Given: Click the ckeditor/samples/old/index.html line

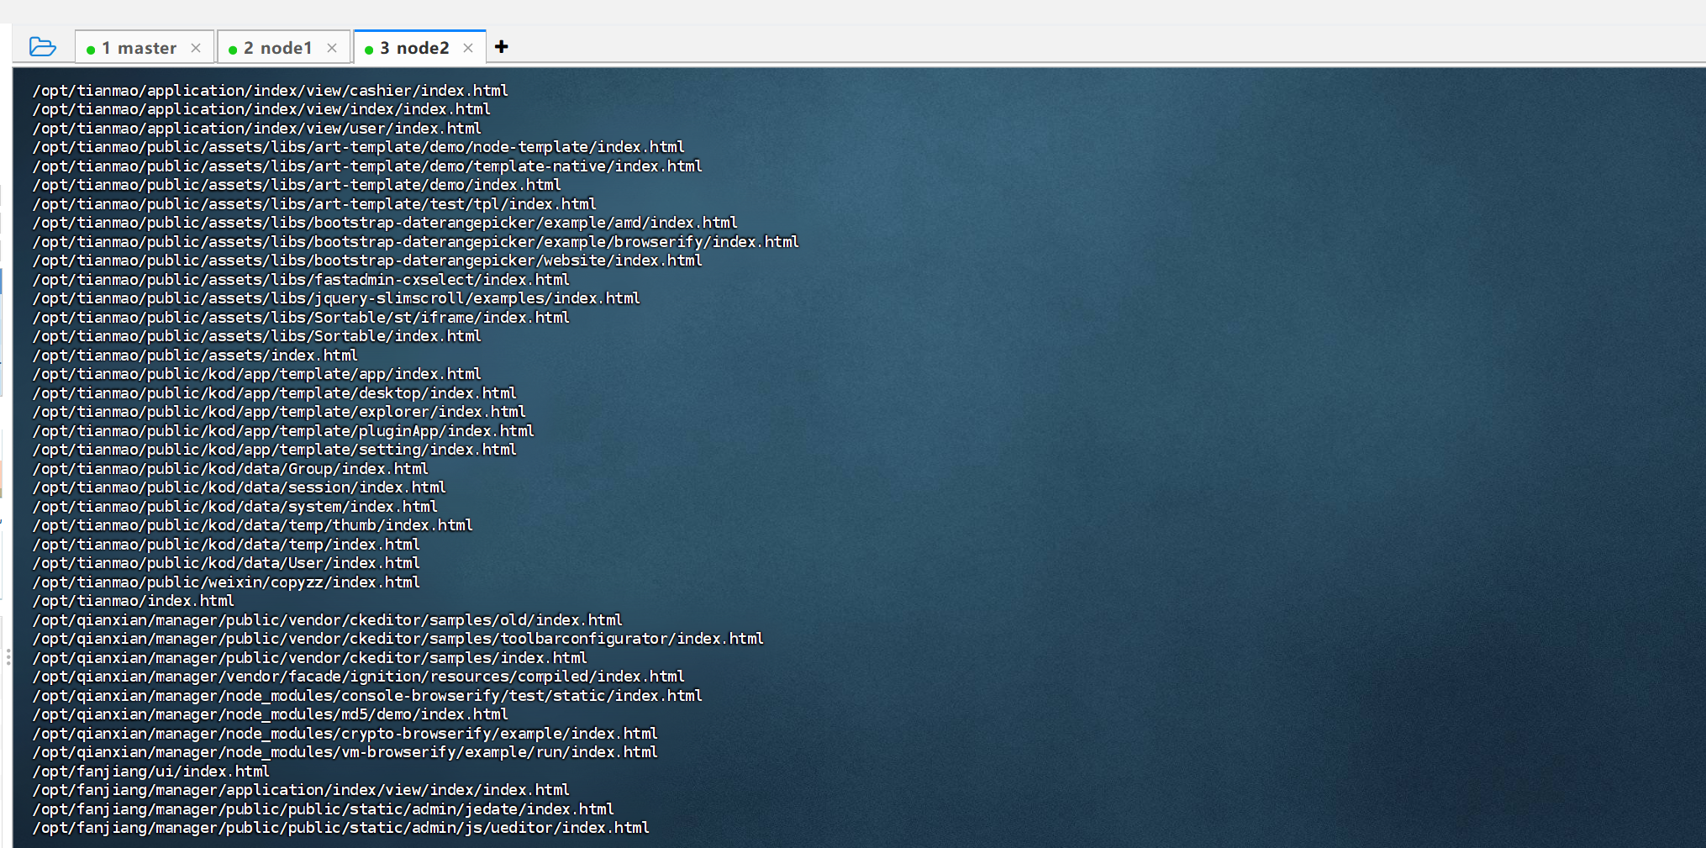Looking at the screenshot, I should pos(328,620).
